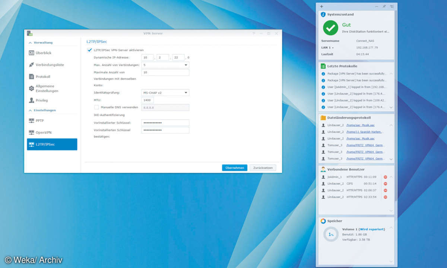
Task: Disconnect JoAdmin_1 with red remove icon
Action: (385, 177)
